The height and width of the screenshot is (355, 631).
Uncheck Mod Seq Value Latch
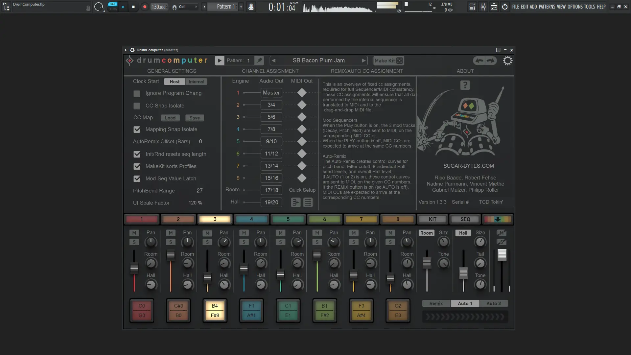[x=137, y=179]
